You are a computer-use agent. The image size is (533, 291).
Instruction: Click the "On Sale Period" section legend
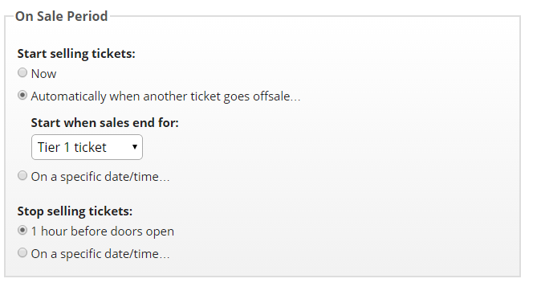tap(62, 16)
